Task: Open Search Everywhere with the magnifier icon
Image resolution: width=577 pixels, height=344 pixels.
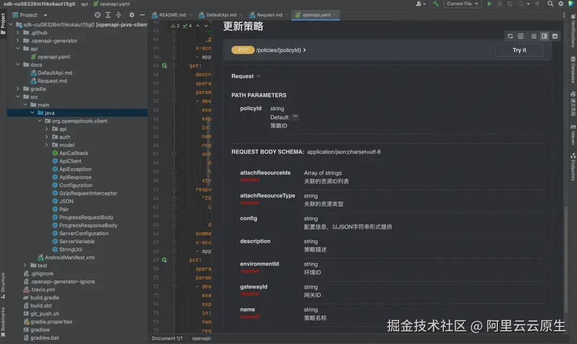Action: (x=550, y=4)
